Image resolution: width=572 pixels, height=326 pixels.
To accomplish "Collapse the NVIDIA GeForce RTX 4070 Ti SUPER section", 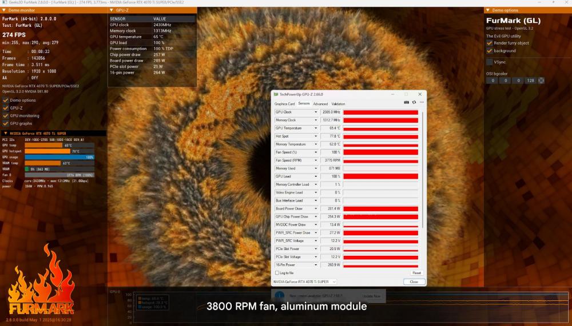I will (x=5, y=134).
